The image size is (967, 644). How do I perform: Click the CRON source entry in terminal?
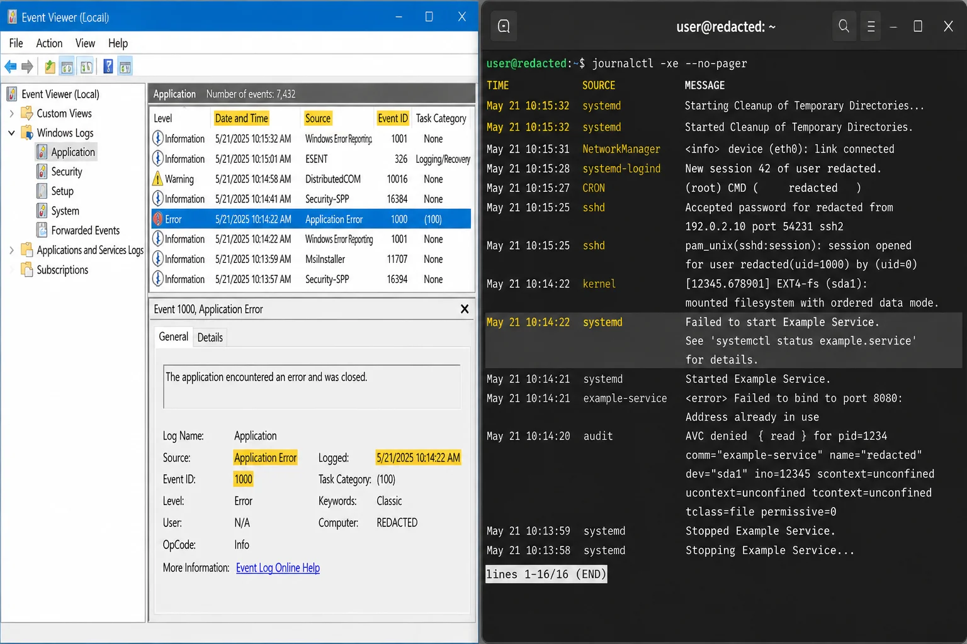pos(593,188)
